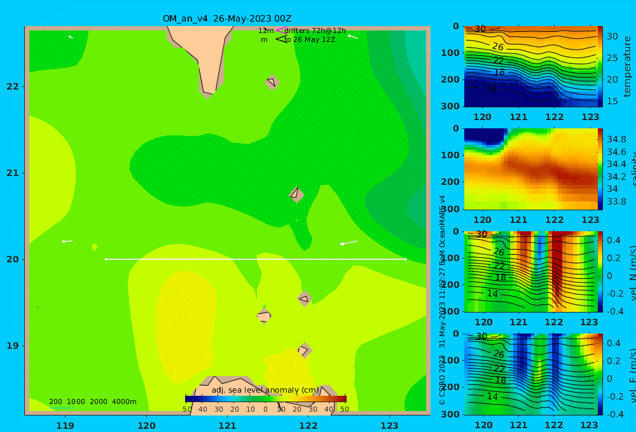
Task: Click the adj. sea level anomaly colorbar
Action: click(266, 398)
